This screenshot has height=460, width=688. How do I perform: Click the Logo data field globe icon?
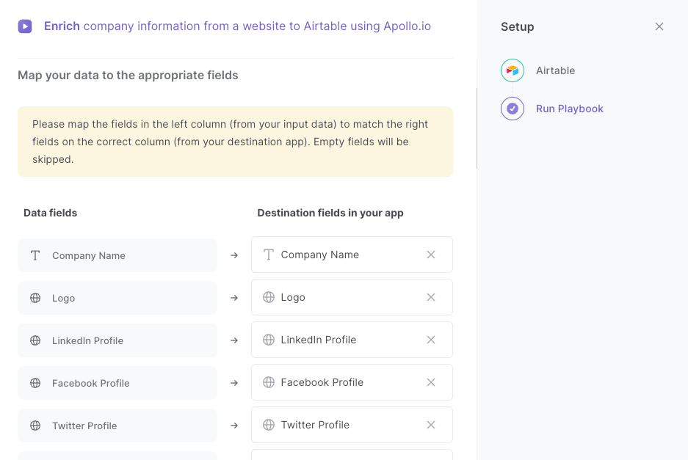[x=35, y=298]
